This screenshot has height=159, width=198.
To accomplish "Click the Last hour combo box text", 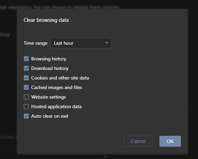I will pyautogui.click(x=63, y=43).
